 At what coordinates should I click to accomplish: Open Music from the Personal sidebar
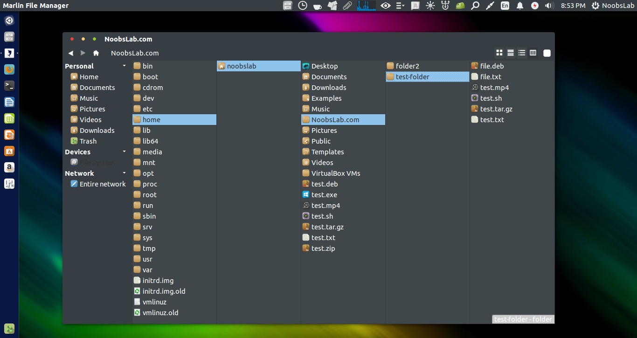pyautogui.click(x=84, y=98)
